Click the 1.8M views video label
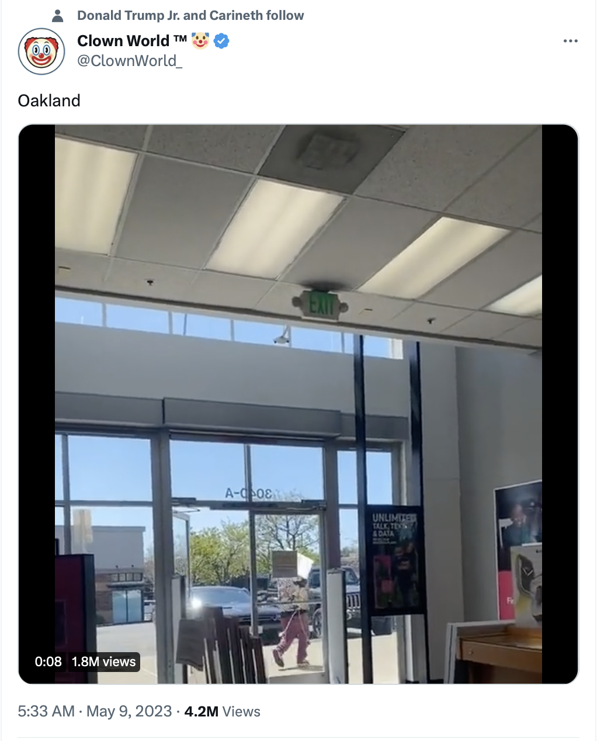This screenshot has width=604, height=741. click(103, 662)
